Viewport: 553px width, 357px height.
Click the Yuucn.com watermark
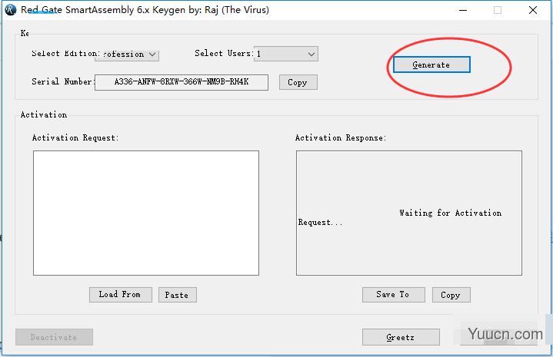coord(508,335)
